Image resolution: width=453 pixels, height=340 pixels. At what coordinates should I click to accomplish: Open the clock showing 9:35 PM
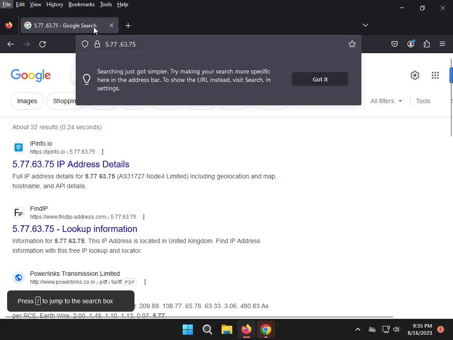420,329
